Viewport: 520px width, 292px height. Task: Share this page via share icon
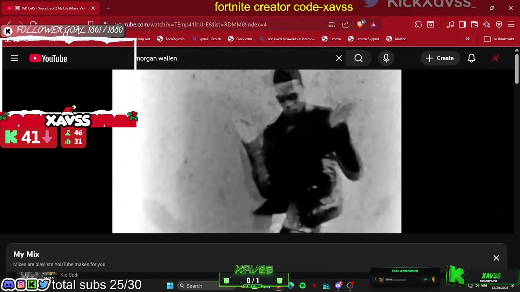345,25
